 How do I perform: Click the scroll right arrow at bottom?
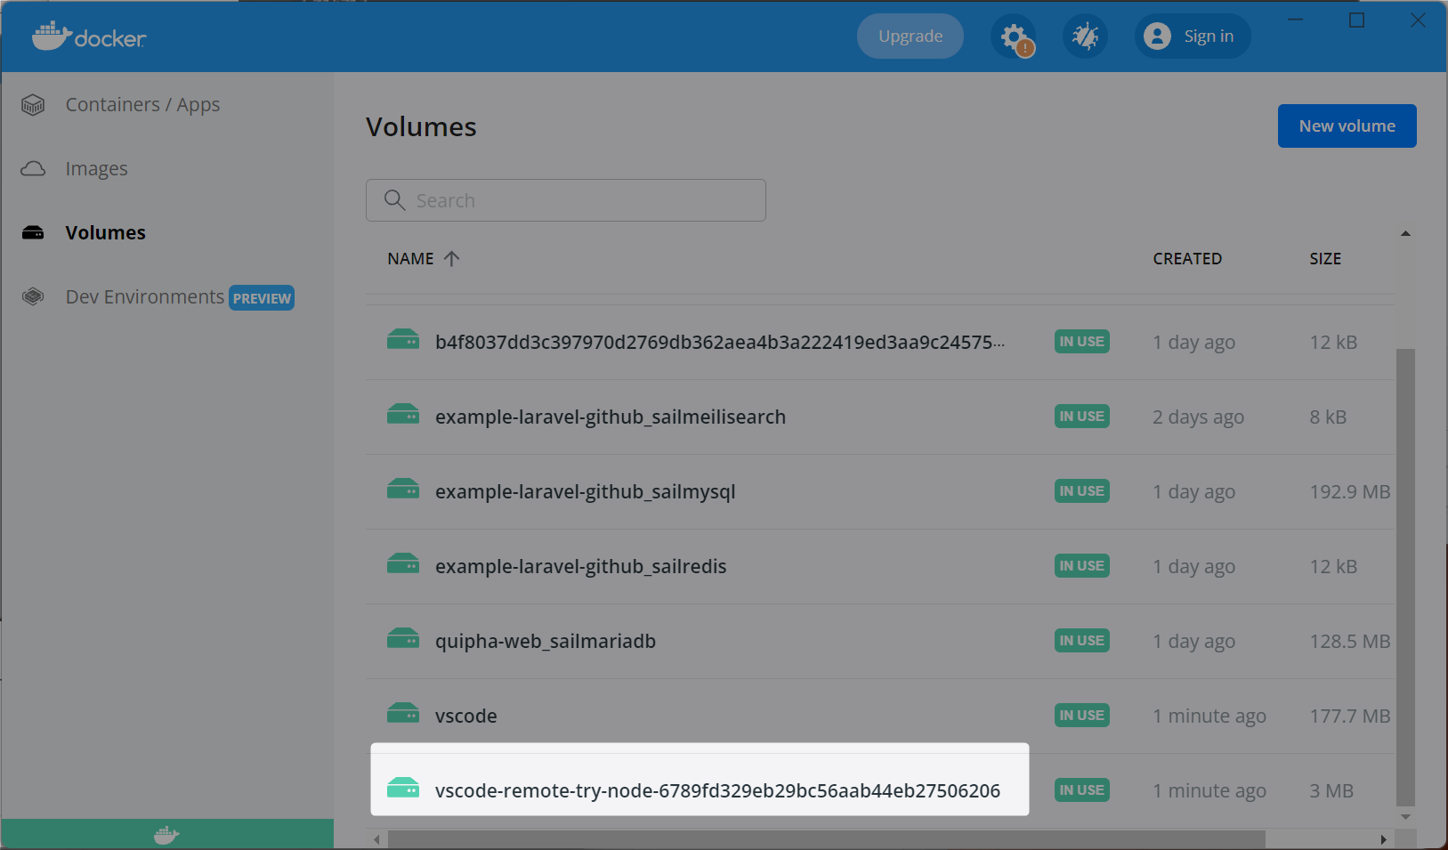click(x=1383, y=839)
